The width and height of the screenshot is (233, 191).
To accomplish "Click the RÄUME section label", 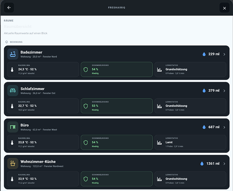I will coord(9,21).
